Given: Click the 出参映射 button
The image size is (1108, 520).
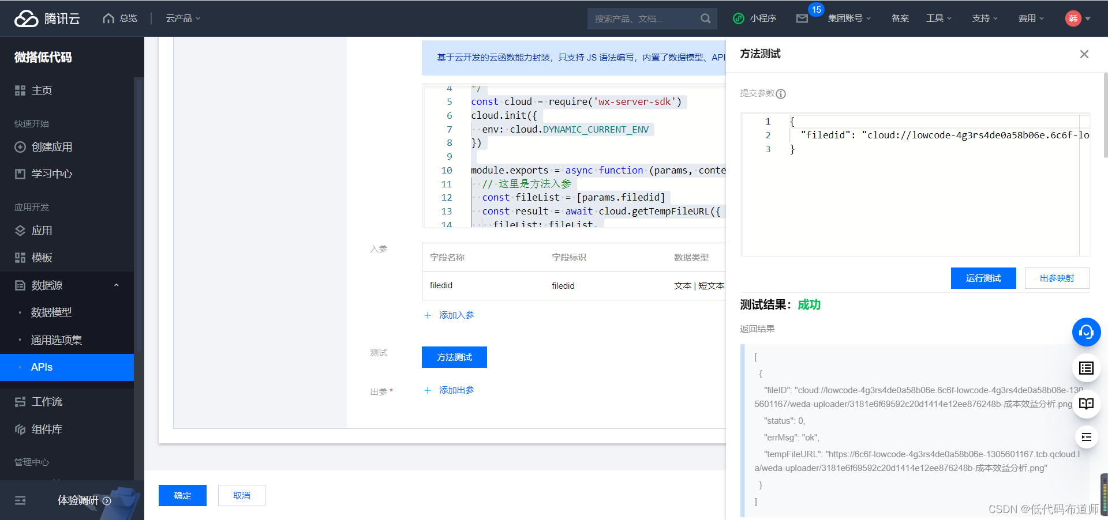Looking at the screenshot, I should 1057,278.
